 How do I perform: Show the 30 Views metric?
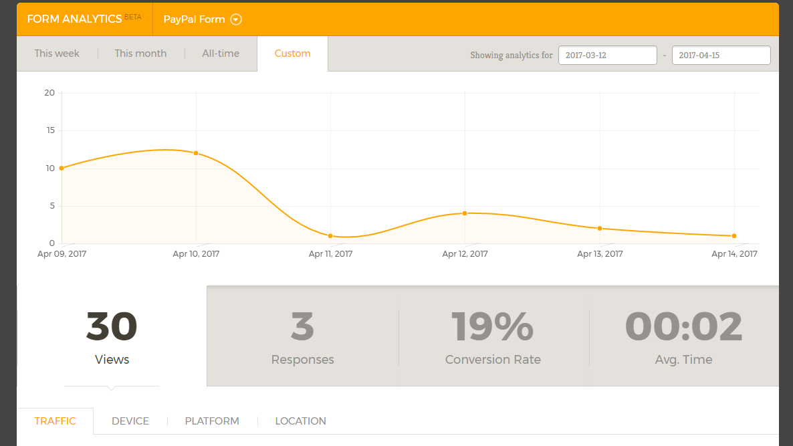point(112,337)
